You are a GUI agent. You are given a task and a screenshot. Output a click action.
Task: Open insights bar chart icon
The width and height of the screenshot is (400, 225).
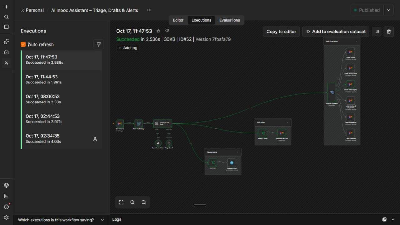[6, 196]
